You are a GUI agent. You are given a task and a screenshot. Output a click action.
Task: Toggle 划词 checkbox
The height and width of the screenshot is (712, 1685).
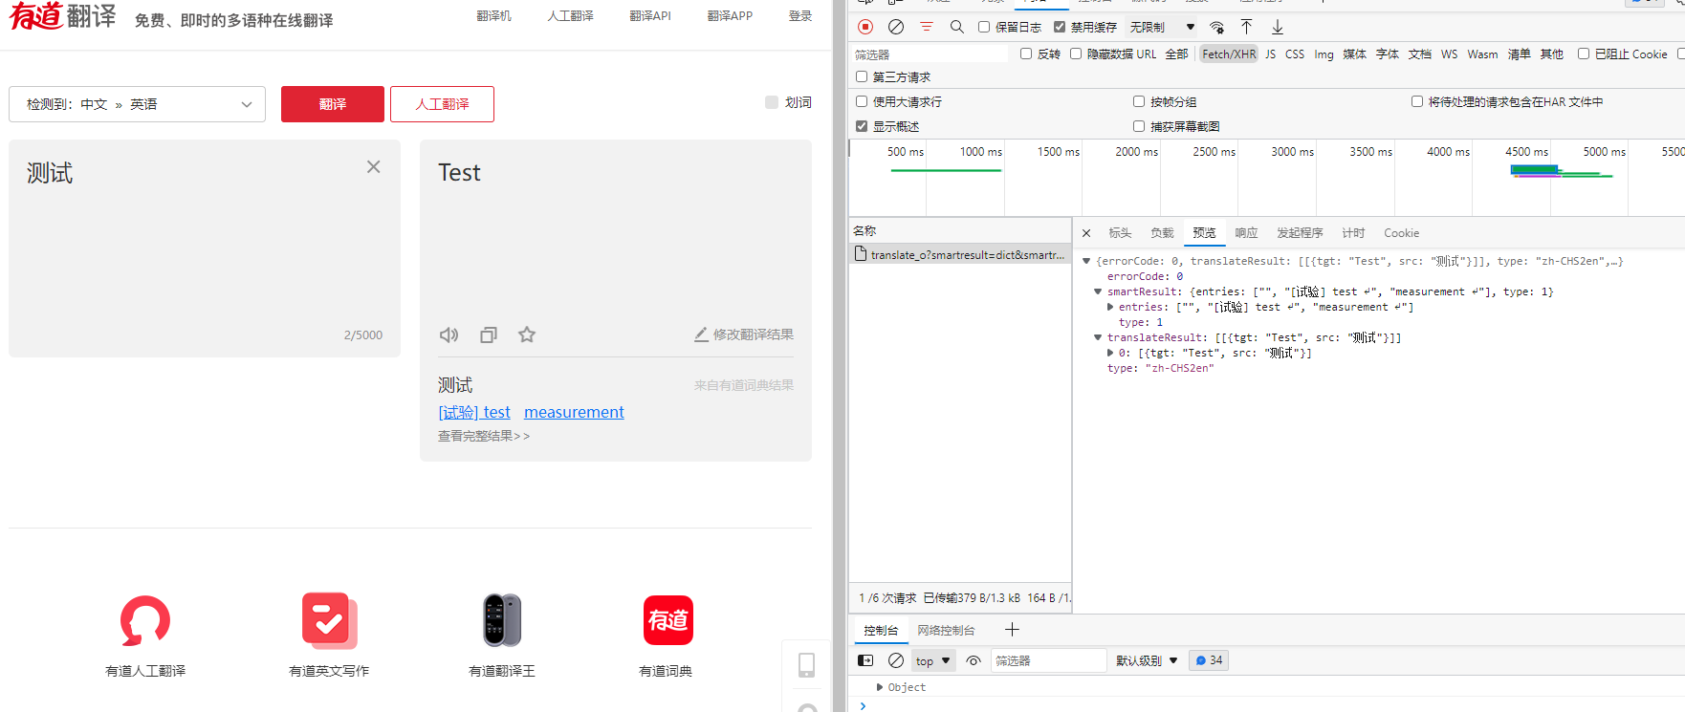point(772,102)
